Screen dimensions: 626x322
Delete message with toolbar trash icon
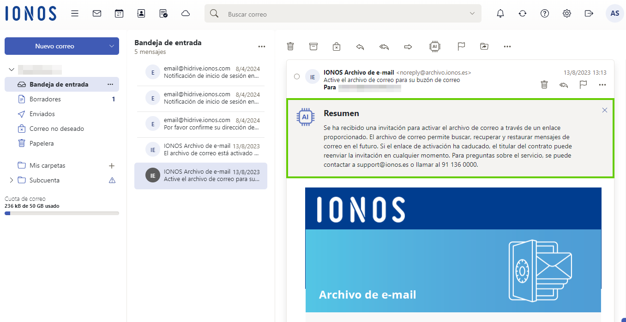pos(290,46)
